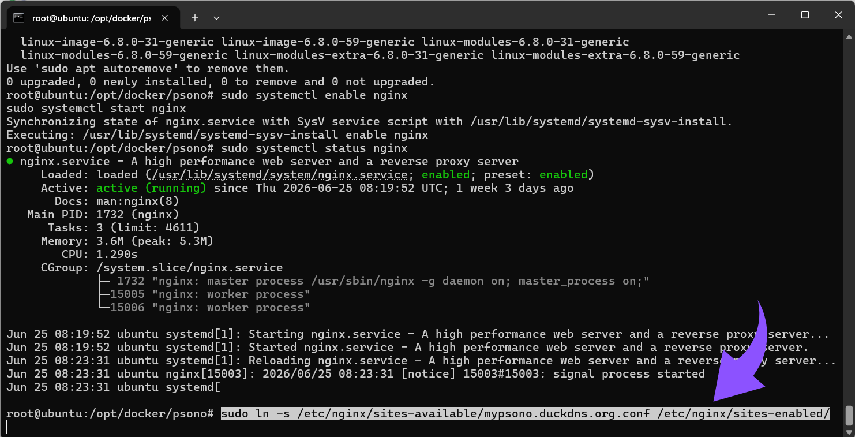
Task: Click the '/system.slice/nginx.service' CGroup text
Action: tap(190, 267)
